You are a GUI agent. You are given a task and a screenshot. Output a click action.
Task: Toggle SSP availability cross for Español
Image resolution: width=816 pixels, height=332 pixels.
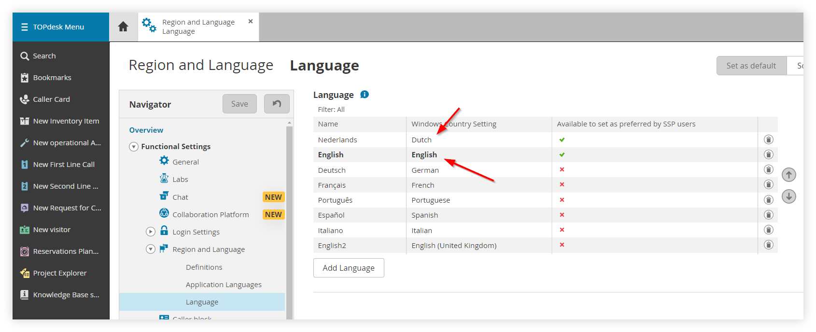coord(562,215)
